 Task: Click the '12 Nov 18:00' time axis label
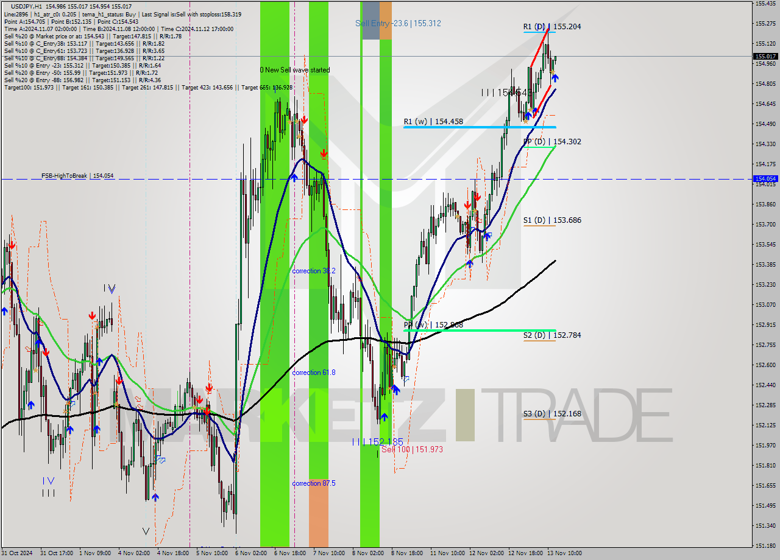pos(525,553)
